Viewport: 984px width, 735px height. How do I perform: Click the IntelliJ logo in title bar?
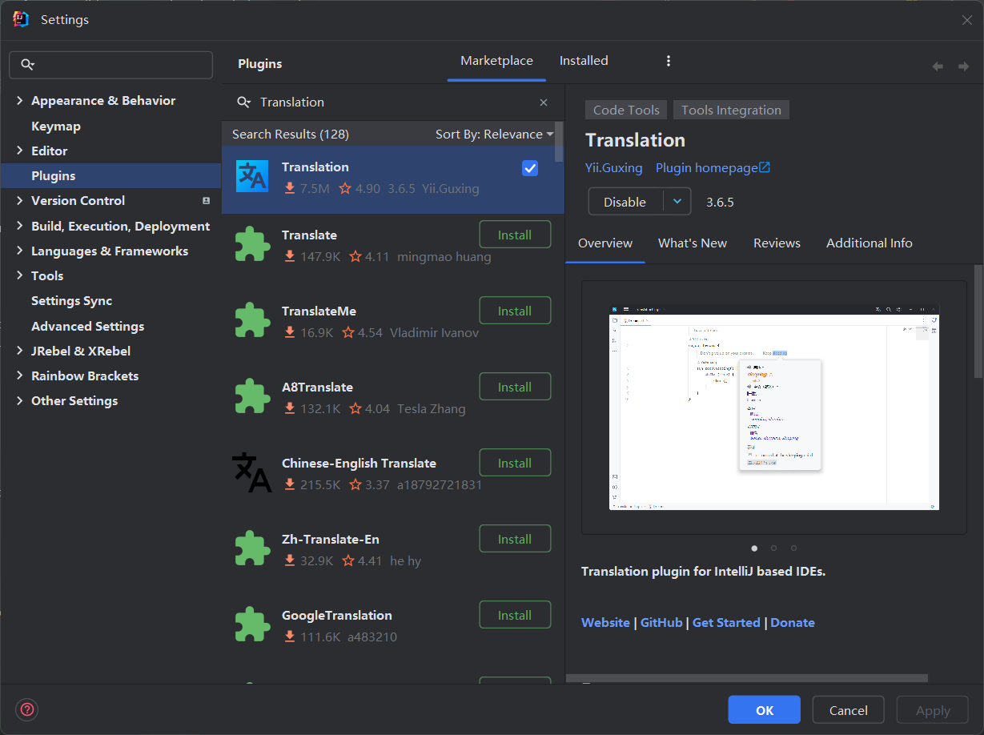(x=21, y=19)
